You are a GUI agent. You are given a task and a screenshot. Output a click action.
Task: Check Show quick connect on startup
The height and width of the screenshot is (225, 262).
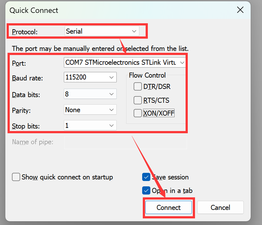point(16,177)
